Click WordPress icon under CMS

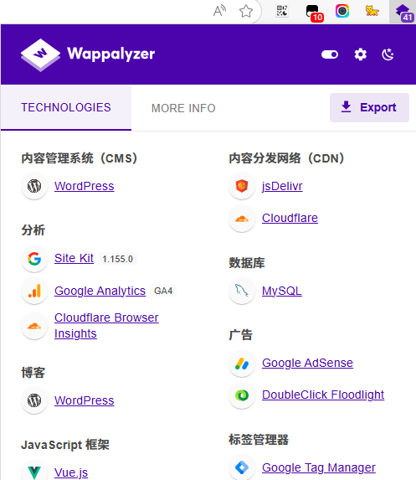[34, 186]
